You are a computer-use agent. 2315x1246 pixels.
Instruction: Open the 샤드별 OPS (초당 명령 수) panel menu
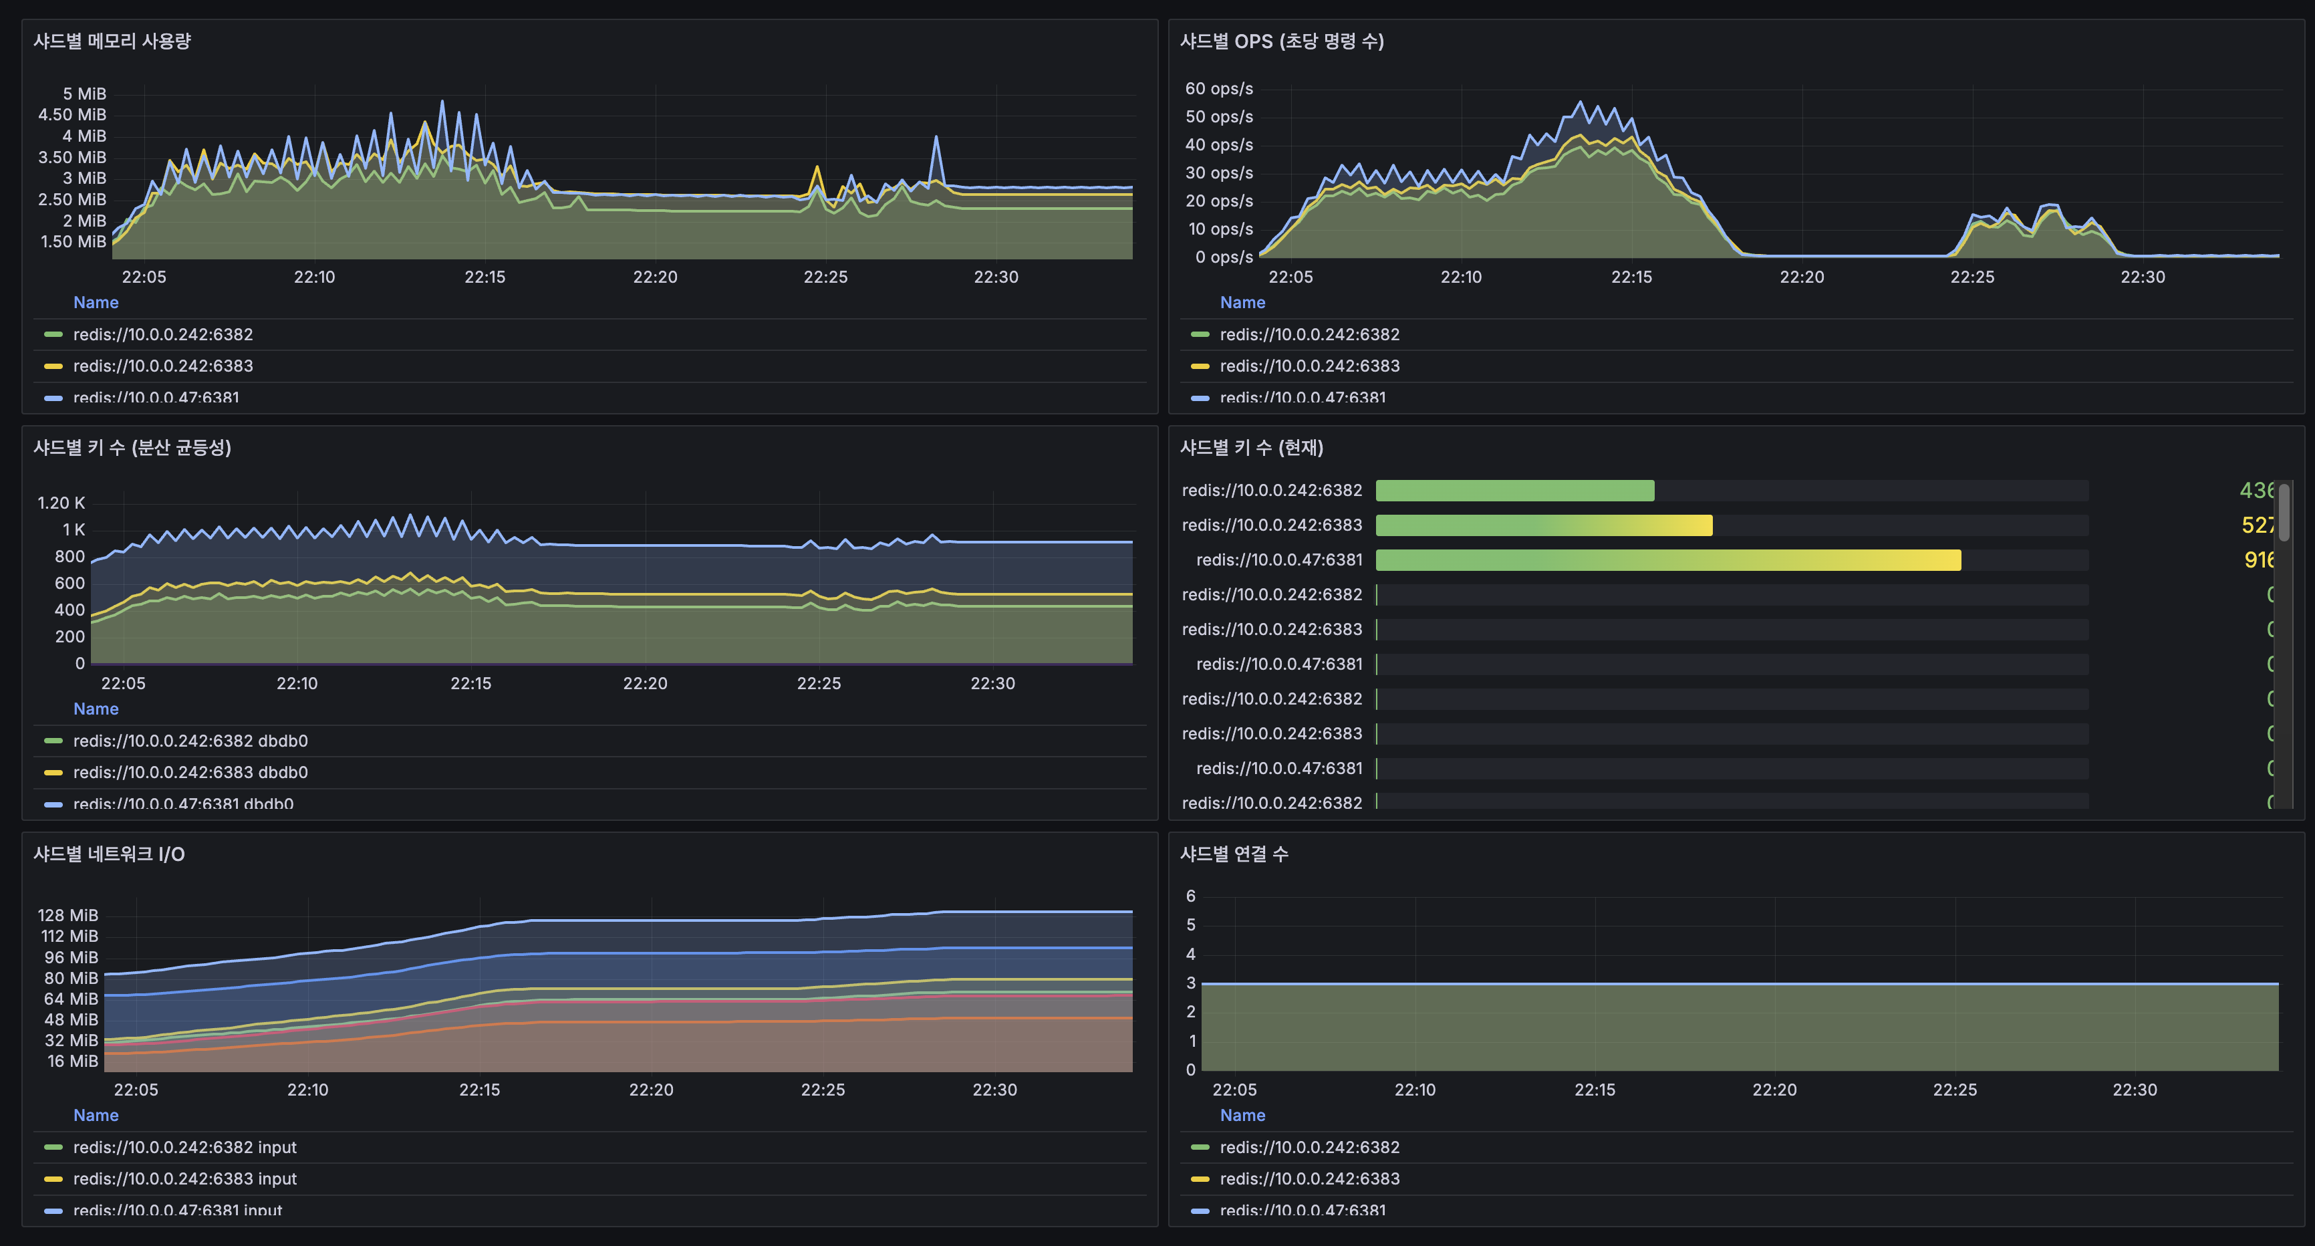tap(1282, 41)
